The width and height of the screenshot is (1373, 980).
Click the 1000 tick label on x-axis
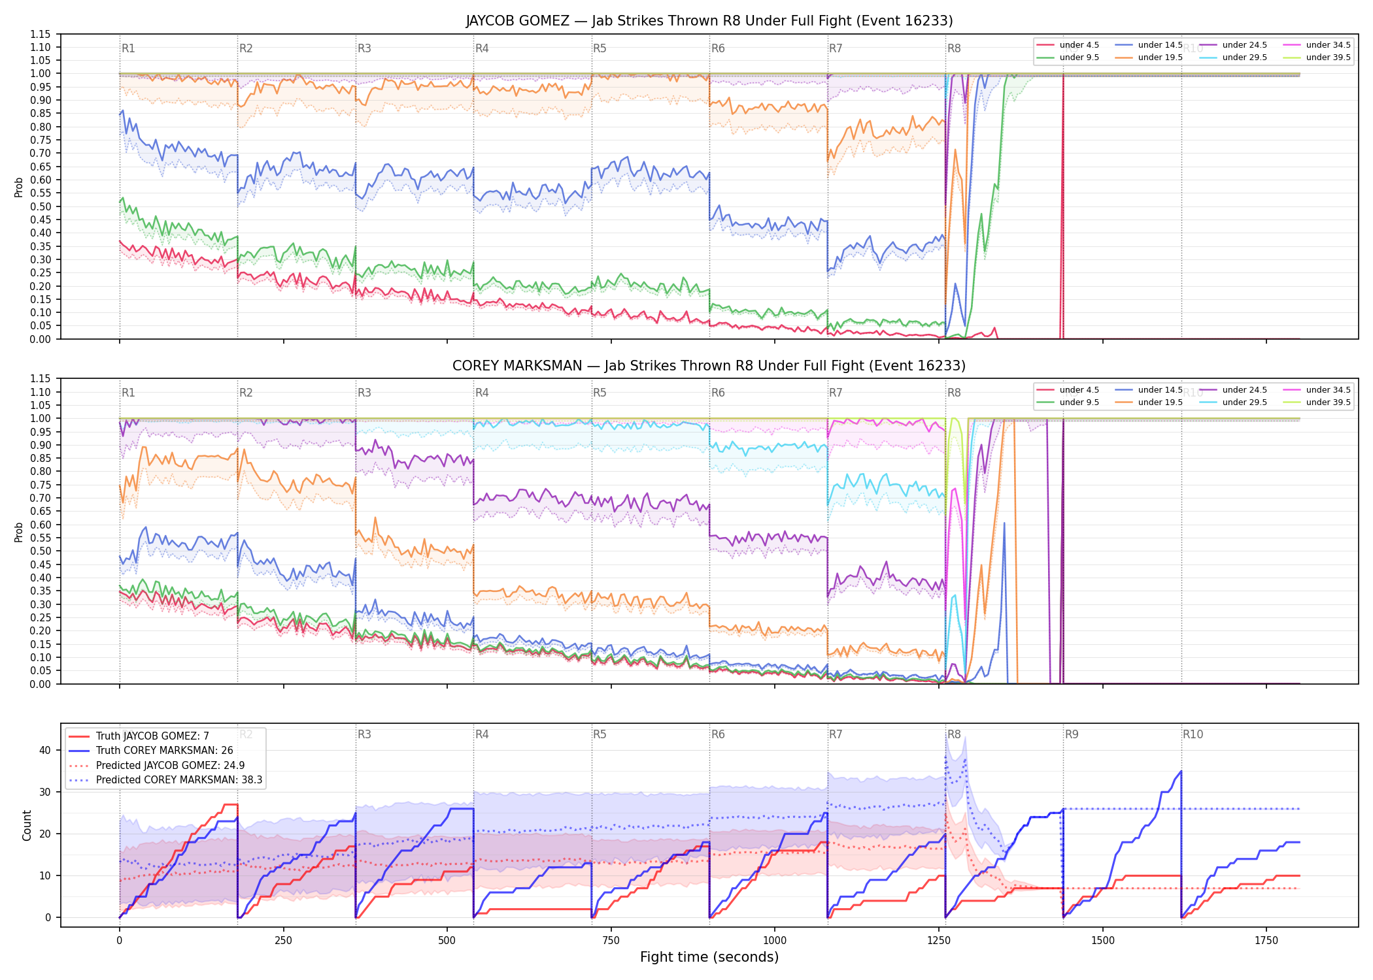pyautogui.click(x=775, y=941)
